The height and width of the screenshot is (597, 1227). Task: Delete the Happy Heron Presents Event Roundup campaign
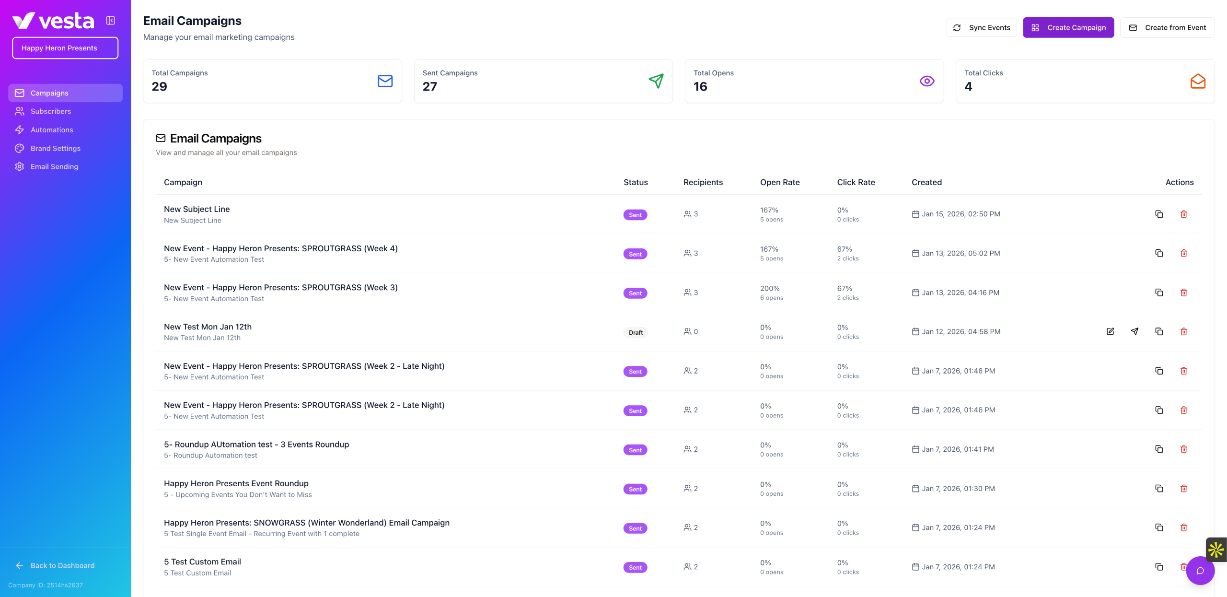click(x=1183, y=489)
